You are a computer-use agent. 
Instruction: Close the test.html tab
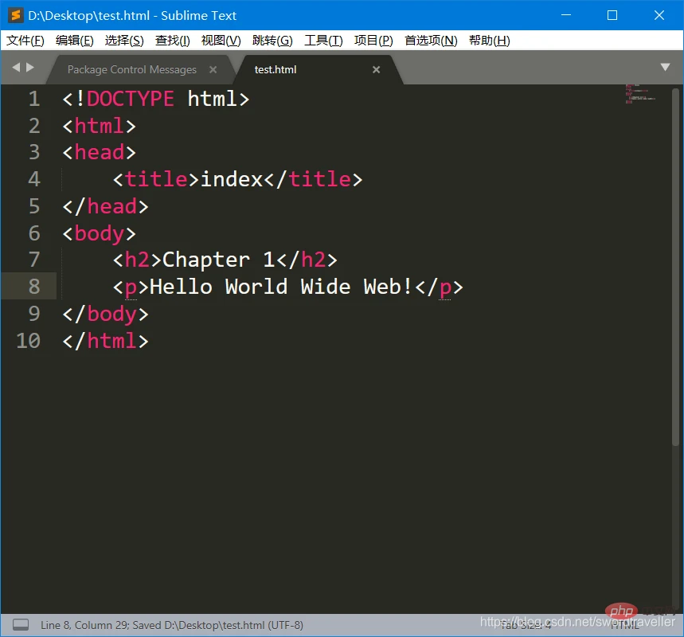point(376,69)
